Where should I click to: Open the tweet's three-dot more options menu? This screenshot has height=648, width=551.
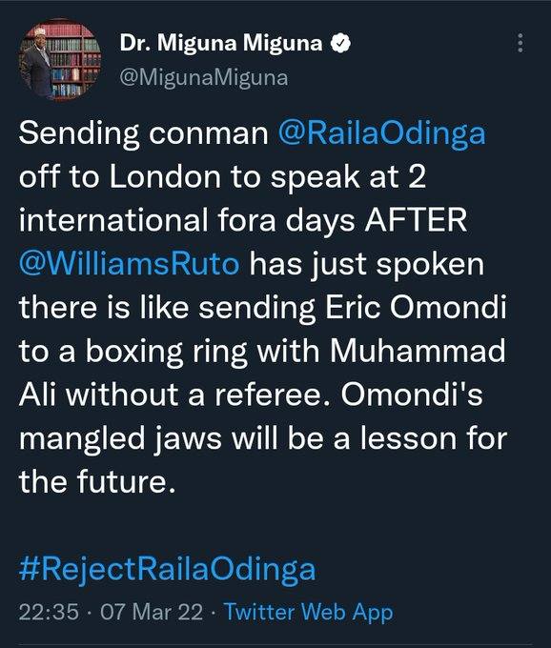tap(520, 43)
